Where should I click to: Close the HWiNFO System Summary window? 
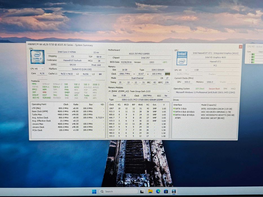click(x=240, y=47)
